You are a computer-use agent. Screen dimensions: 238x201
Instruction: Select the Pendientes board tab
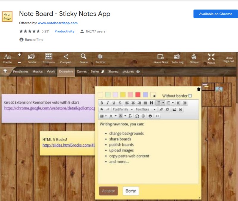tap(21, 72)
